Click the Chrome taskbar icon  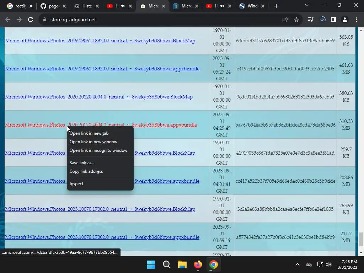pos(213,264)
